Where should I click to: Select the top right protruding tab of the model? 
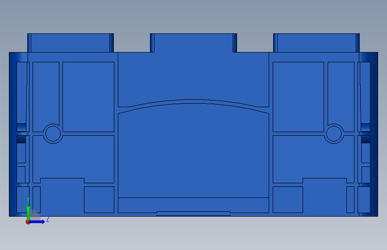(x=316, y=43)
